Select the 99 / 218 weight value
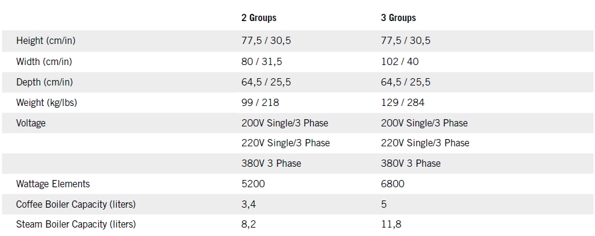Image resolution: width=595 pixels, height=236 pixels. click(x=260, y=102)
